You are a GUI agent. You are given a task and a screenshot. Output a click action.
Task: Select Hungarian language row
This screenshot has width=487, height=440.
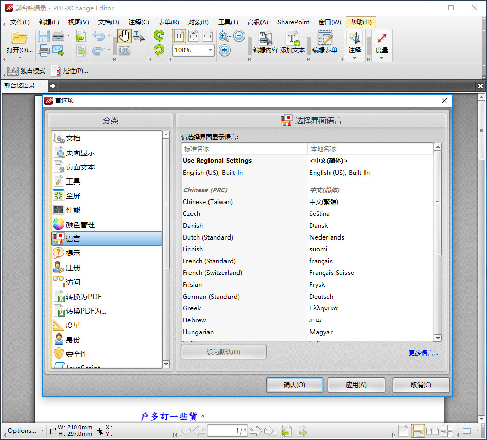click(x=307, y=332)
